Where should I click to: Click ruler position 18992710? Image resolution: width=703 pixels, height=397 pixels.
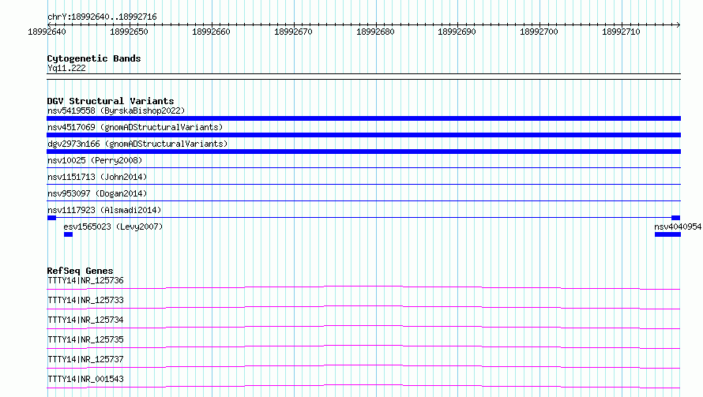pyautogui.click(x=621, y=32)
